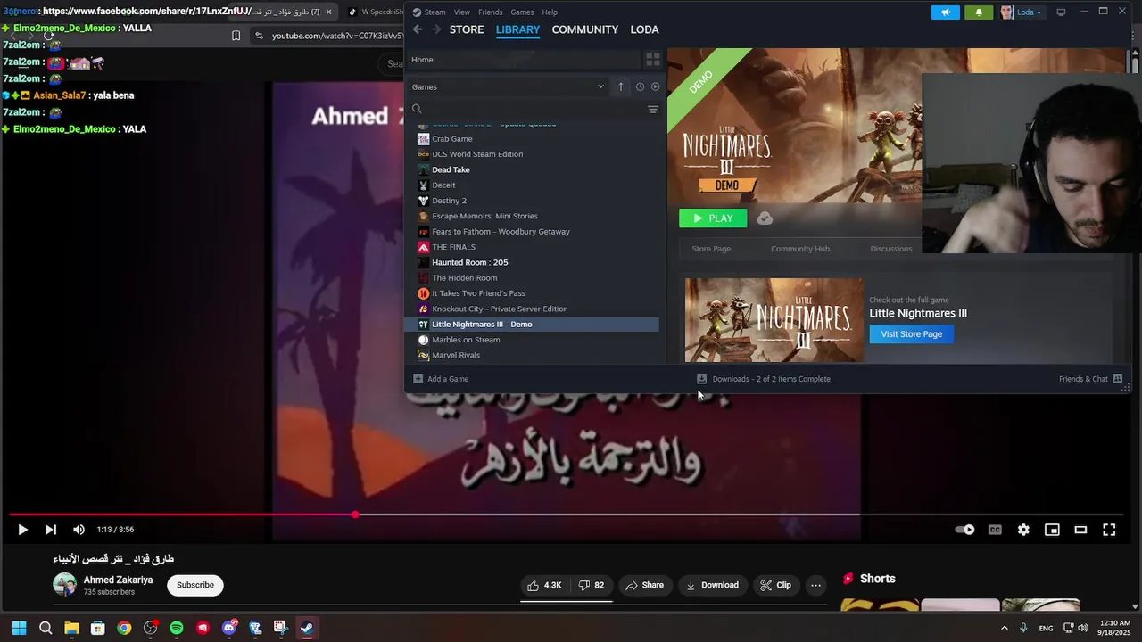Open Discord from the taskbar
Viewport: 1142px width, 642px height.
point(228,628)
